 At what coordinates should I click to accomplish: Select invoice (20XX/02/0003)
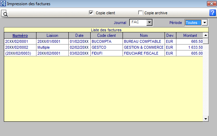coord(20,53)
